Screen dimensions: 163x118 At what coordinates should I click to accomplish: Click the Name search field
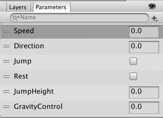tap(80, 18)
